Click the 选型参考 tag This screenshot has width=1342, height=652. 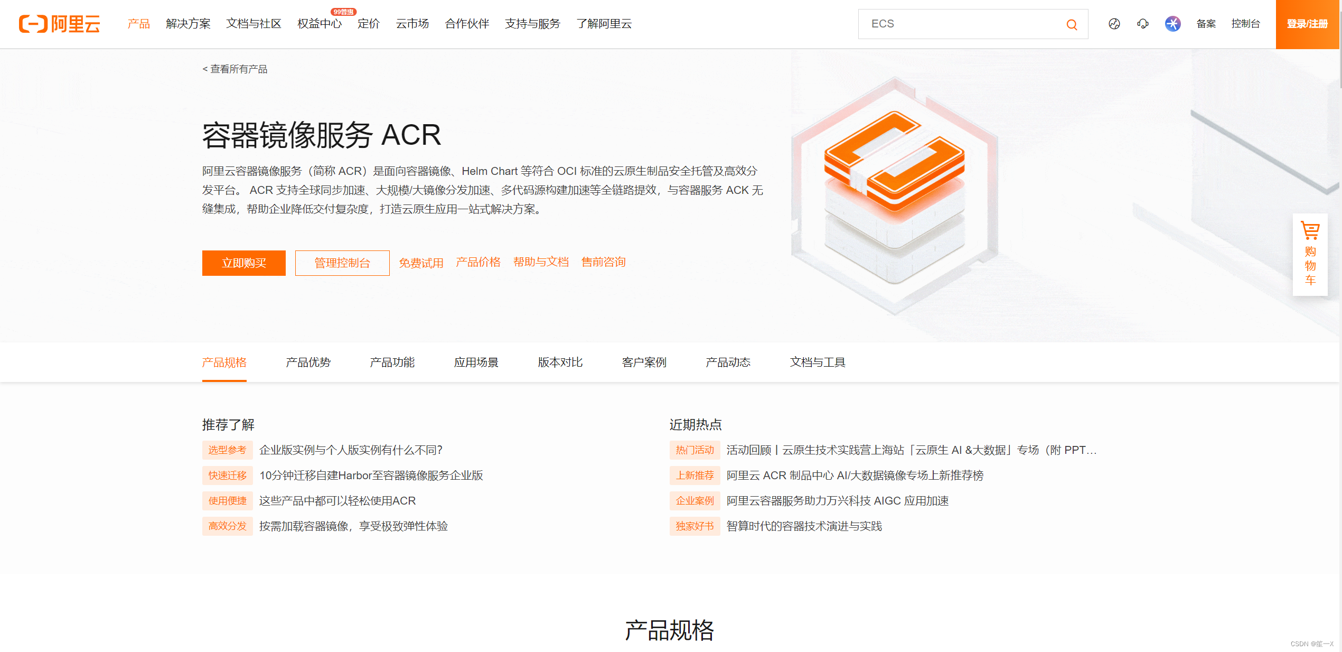pyautogui.click(x=227, y=450)
